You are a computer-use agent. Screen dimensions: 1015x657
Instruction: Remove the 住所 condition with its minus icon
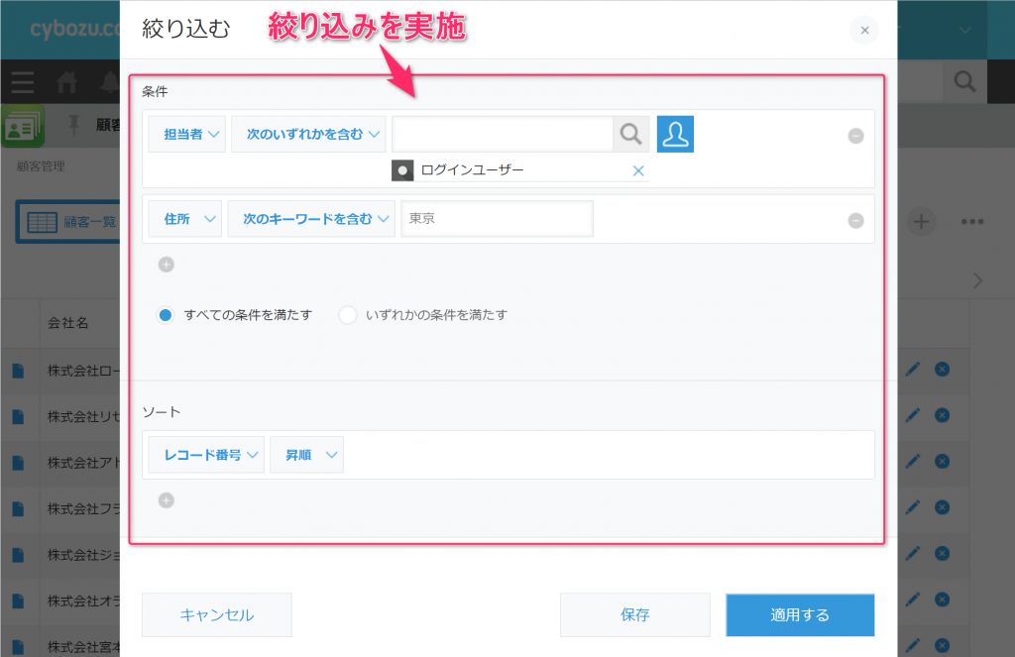pos(855,221)
